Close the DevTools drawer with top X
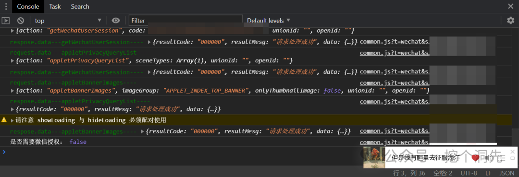 click(x=511, y=6)
